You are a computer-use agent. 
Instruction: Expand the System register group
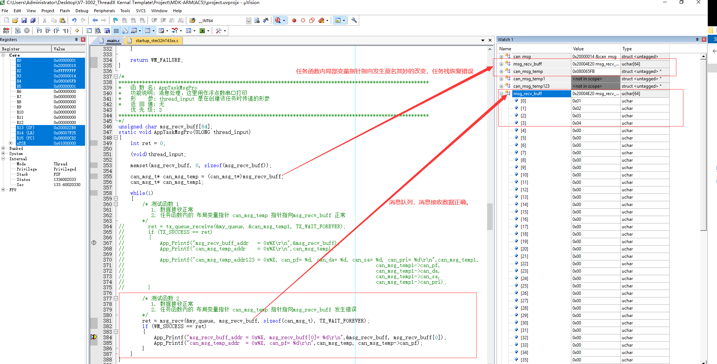point(3,154)
